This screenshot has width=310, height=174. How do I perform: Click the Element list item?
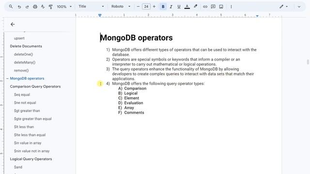tap(131, 98)
